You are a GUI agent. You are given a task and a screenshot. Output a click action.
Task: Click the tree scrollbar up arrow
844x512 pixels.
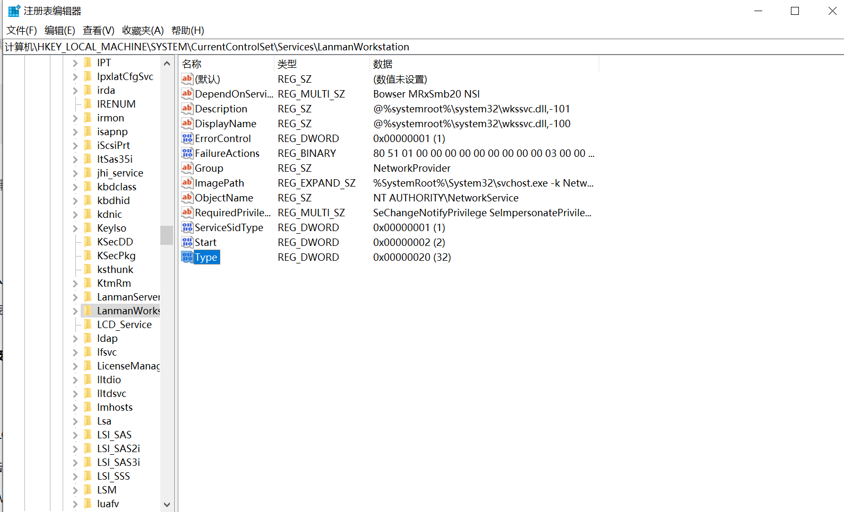167,64
